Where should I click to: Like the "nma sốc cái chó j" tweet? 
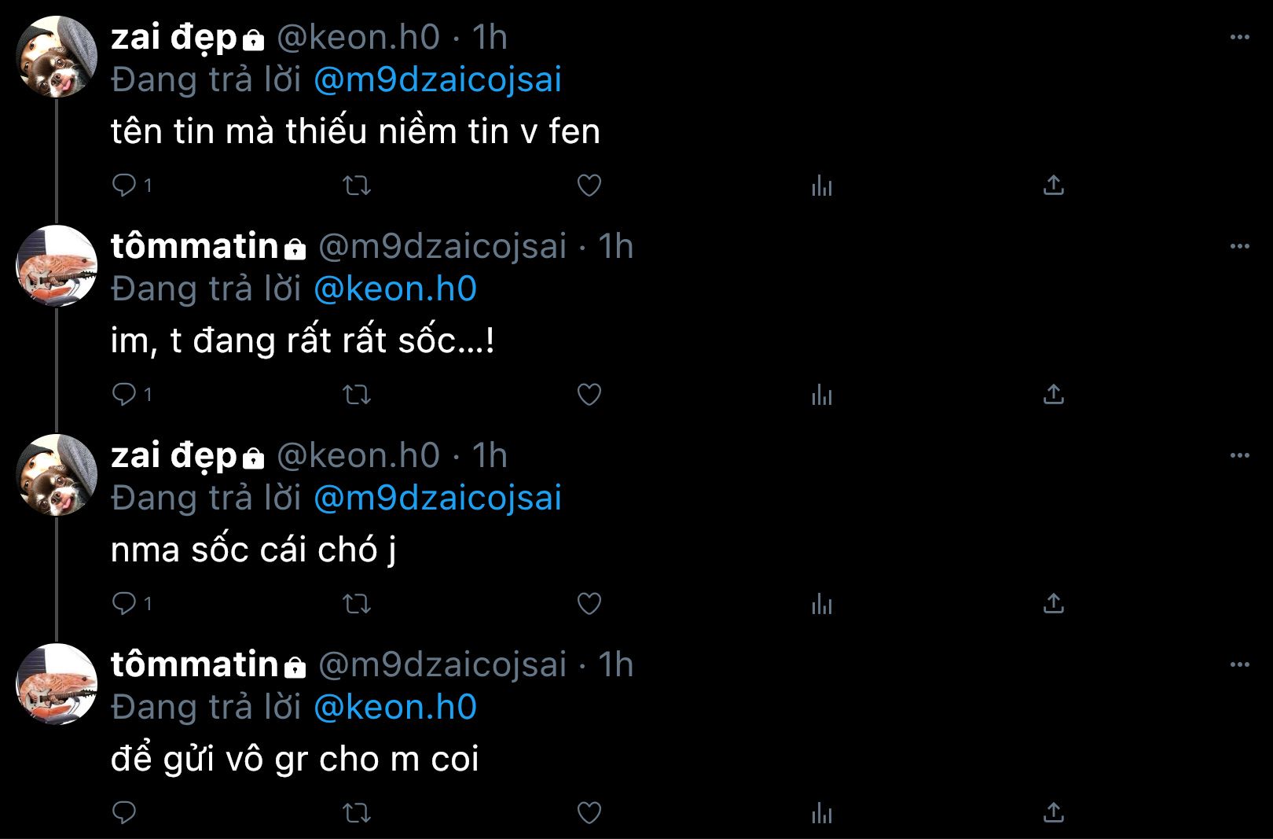[589, 604]
